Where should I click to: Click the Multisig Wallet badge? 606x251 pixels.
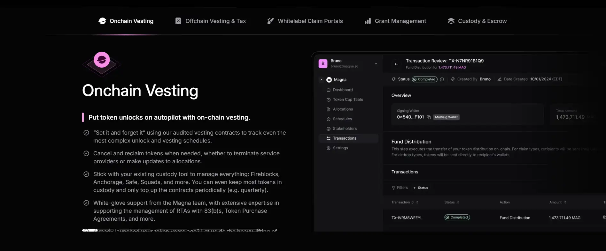tap(446, 117)
